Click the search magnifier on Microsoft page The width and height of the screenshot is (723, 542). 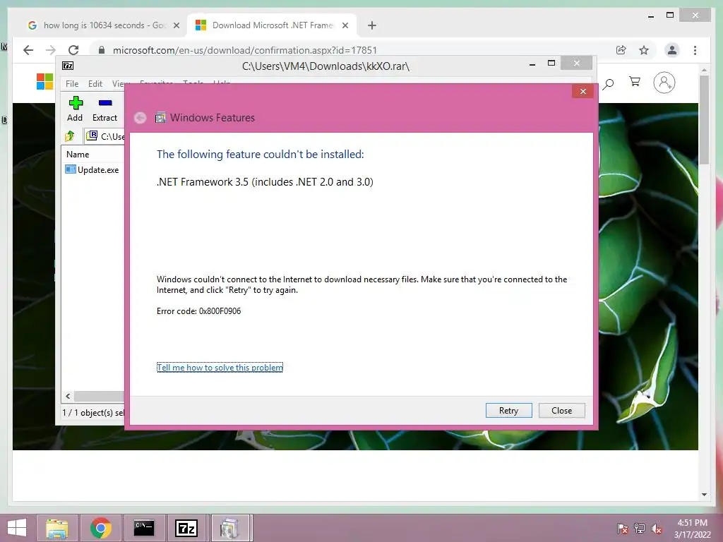click(x=608, y=84)
